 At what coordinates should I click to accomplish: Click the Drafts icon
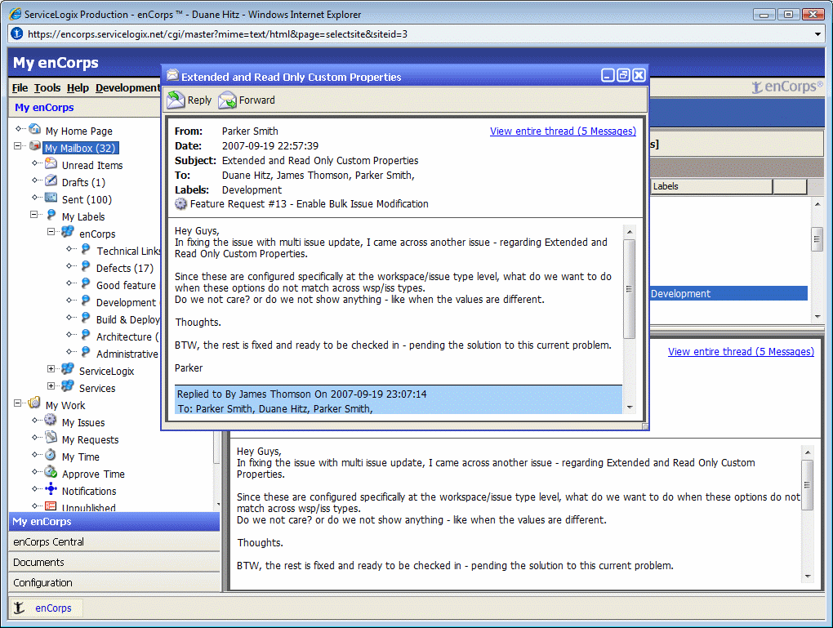(51, 180)
